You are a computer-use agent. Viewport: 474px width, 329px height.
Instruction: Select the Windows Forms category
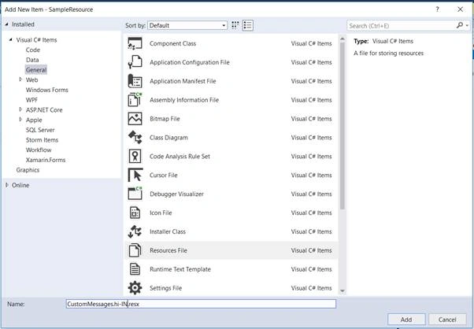pos(47,90)
